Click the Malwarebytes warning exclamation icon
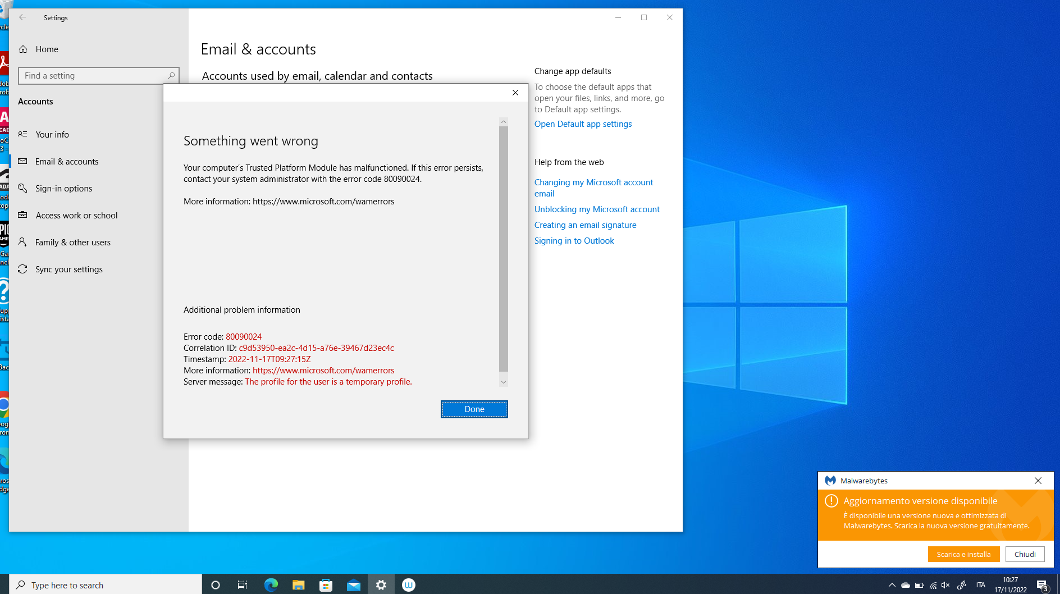1060x594 pixels. (x=831, y=501)
